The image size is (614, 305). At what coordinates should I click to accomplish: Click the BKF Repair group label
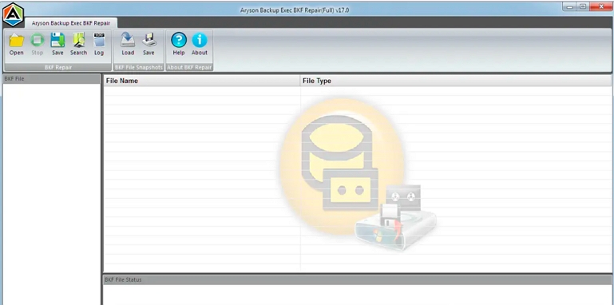point(58,67)
